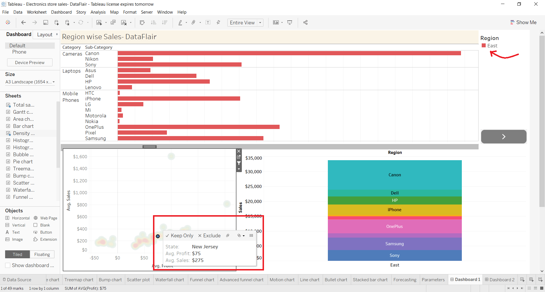The height and width of the screenshot is (292, 545).
Task: Click Keep Only in the tooltip
Action: click(179, 236)
